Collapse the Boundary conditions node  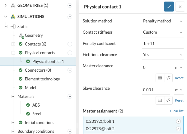point(13,132)
